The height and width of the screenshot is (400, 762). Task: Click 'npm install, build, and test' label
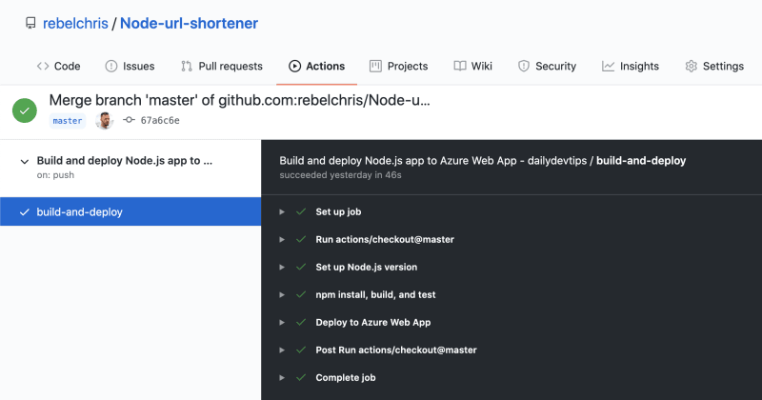[375, 294]
